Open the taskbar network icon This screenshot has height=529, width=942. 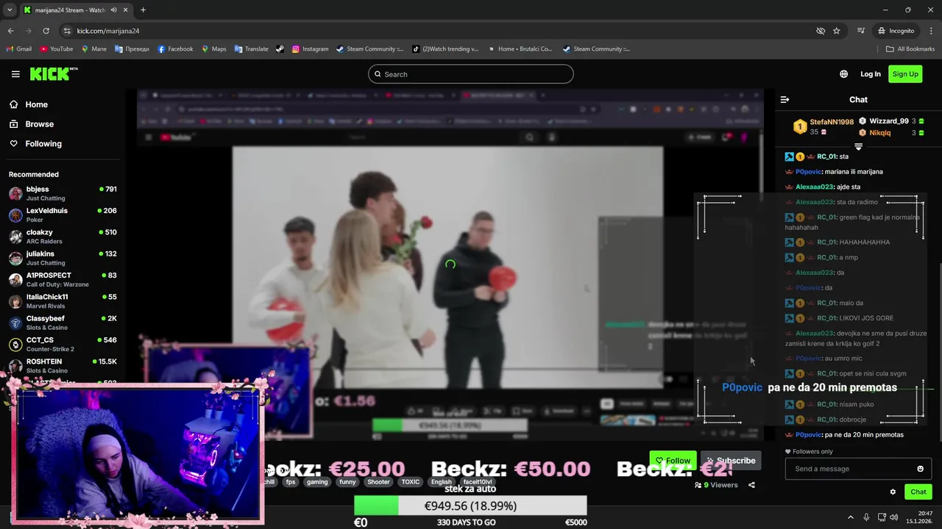coord(882,517)
